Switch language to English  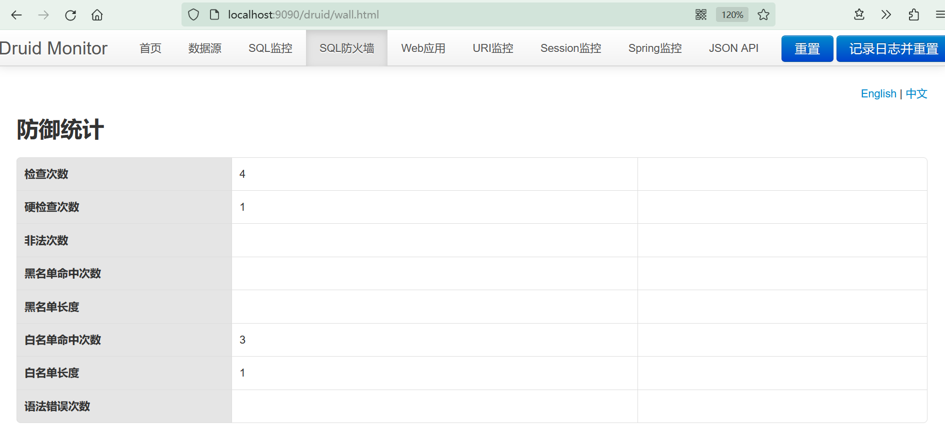878,93
